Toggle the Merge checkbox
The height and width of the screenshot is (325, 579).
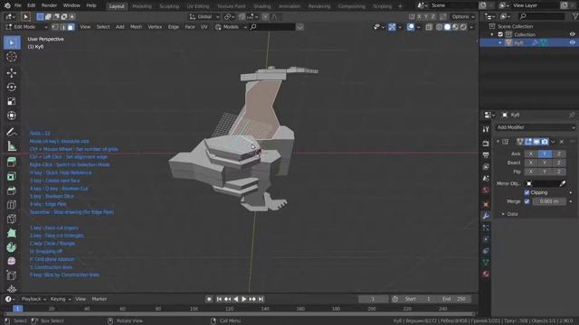[x=527, y=201]
